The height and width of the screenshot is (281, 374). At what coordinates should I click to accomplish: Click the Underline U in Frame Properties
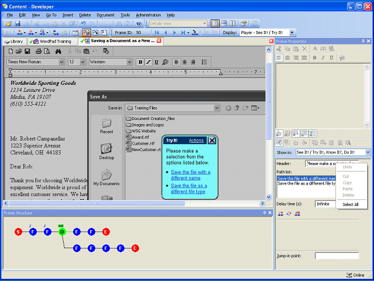click(x=331, y=57)
